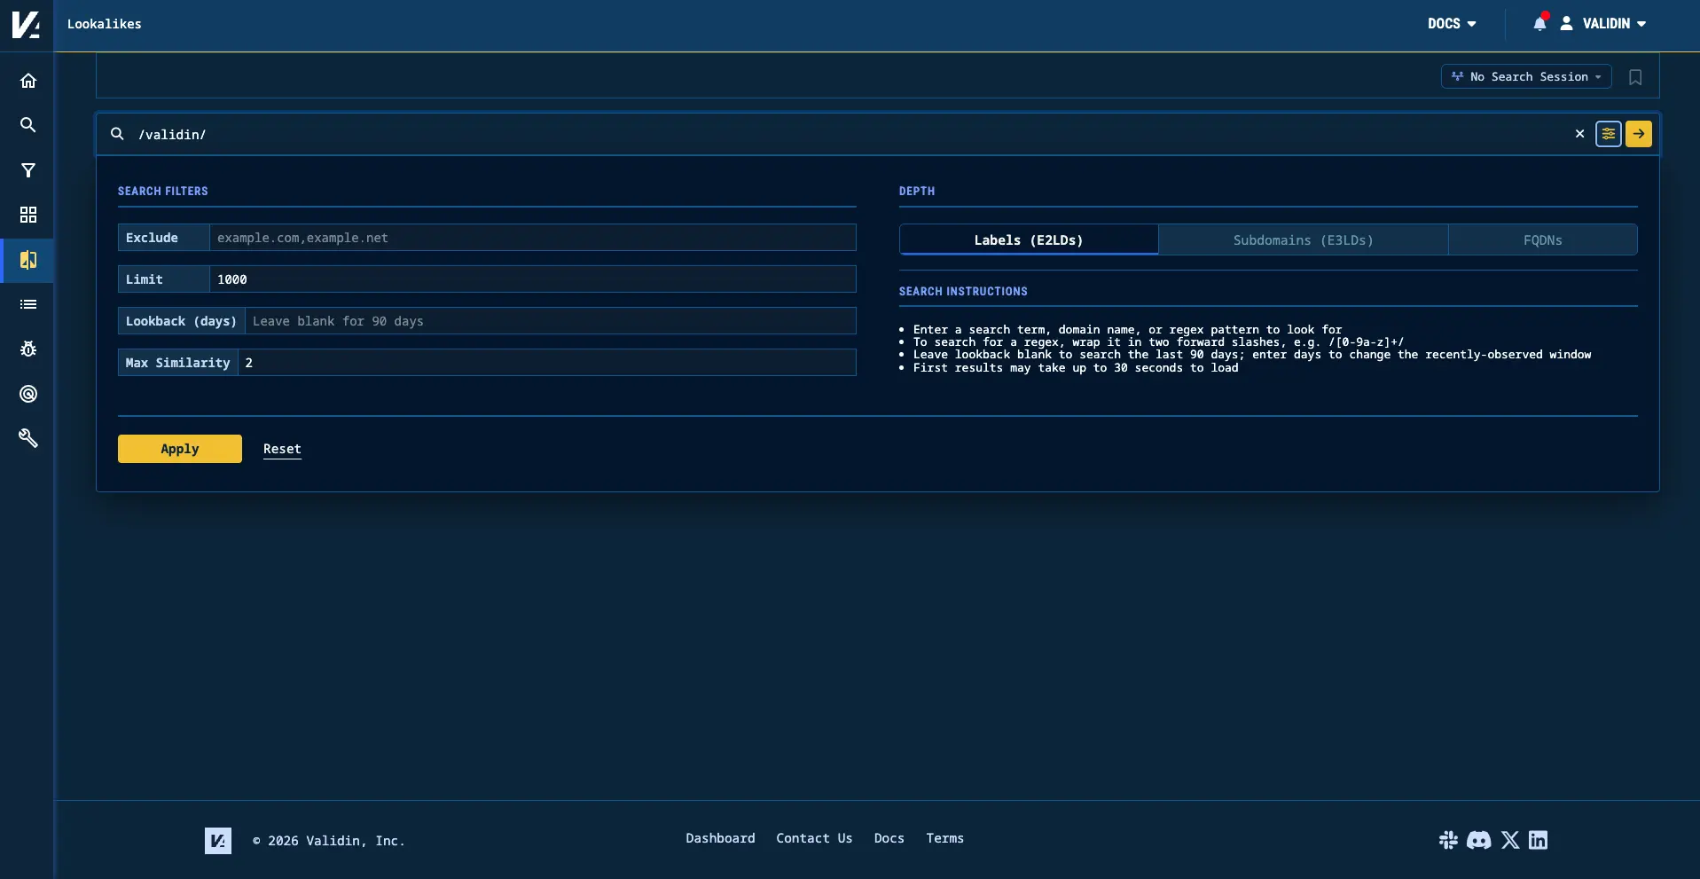The width and height of the screenshot is (1700, 879).
Task: Open notifications bell icon
Action: pos(1539,24)
